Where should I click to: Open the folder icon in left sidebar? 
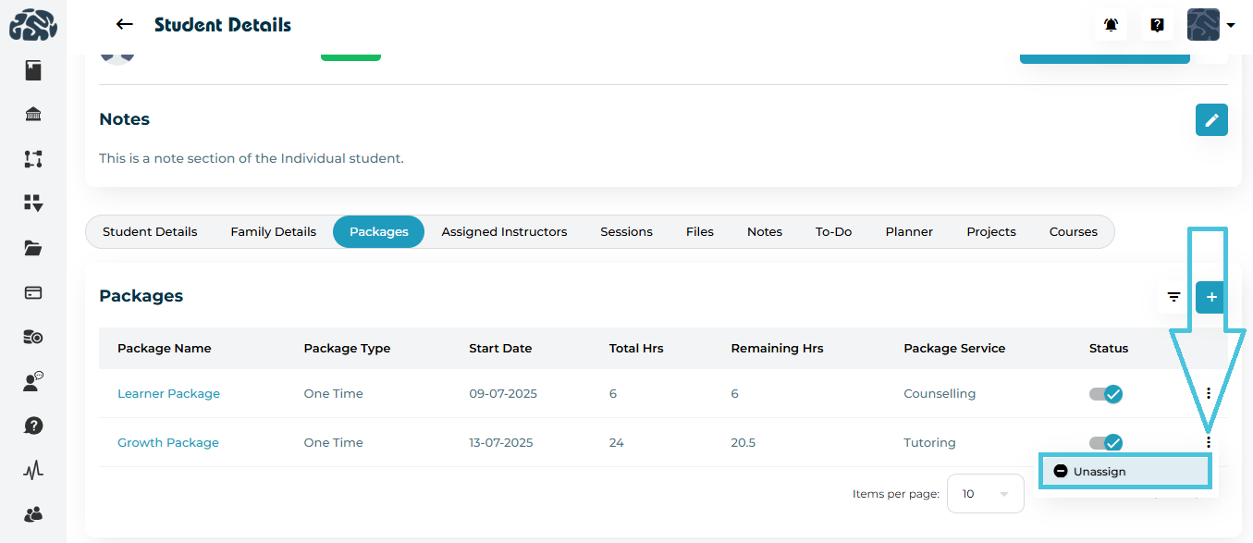point(33,248)
